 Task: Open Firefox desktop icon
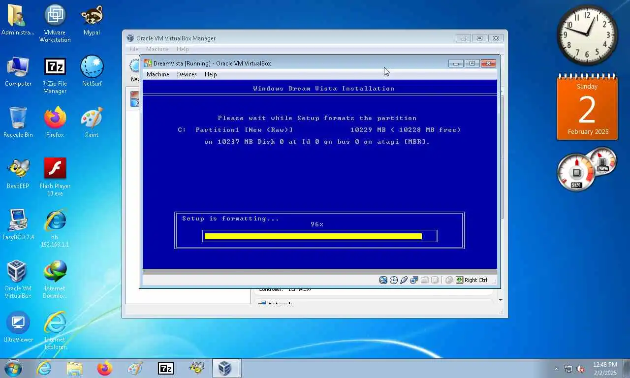click(55, 123)
